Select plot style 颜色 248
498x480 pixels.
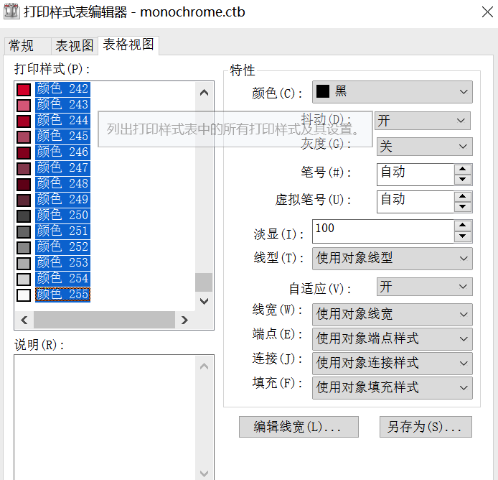[x=62, y=184]
